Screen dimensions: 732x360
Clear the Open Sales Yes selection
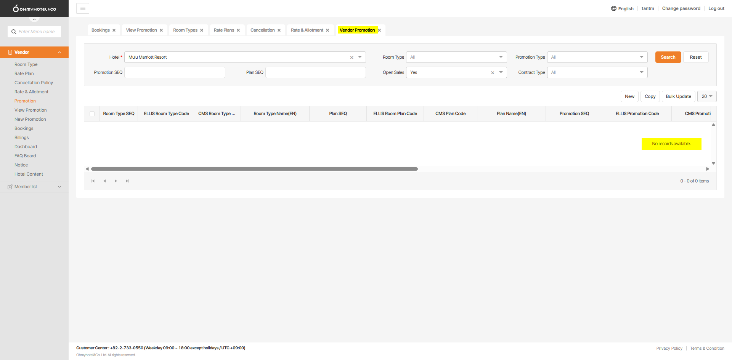(493, 73)
